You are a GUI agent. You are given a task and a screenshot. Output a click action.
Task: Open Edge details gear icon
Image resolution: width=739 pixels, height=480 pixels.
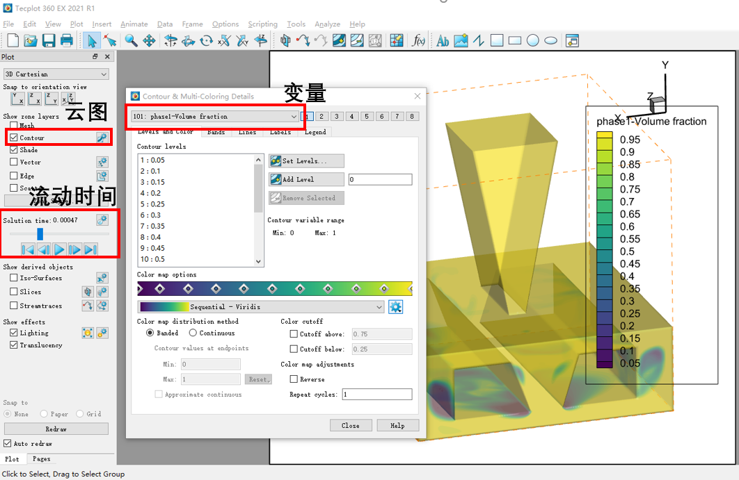[x=102, y=176]
